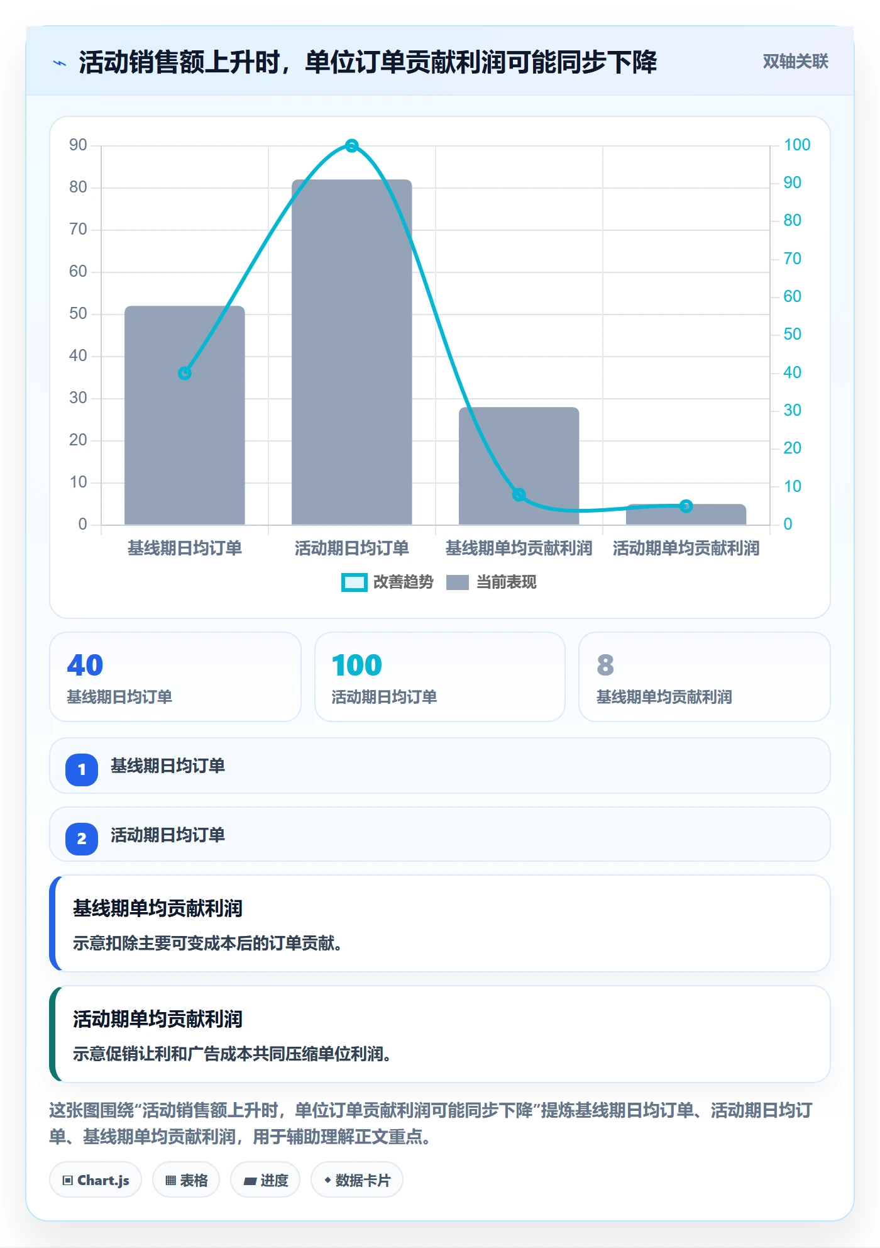880x1248 pixels.
Task: Open the stat card showing 100
Action: click(440, 677)
